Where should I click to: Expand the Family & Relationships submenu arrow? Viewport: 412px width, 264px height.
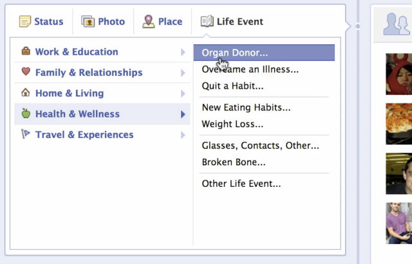(183, 73)
